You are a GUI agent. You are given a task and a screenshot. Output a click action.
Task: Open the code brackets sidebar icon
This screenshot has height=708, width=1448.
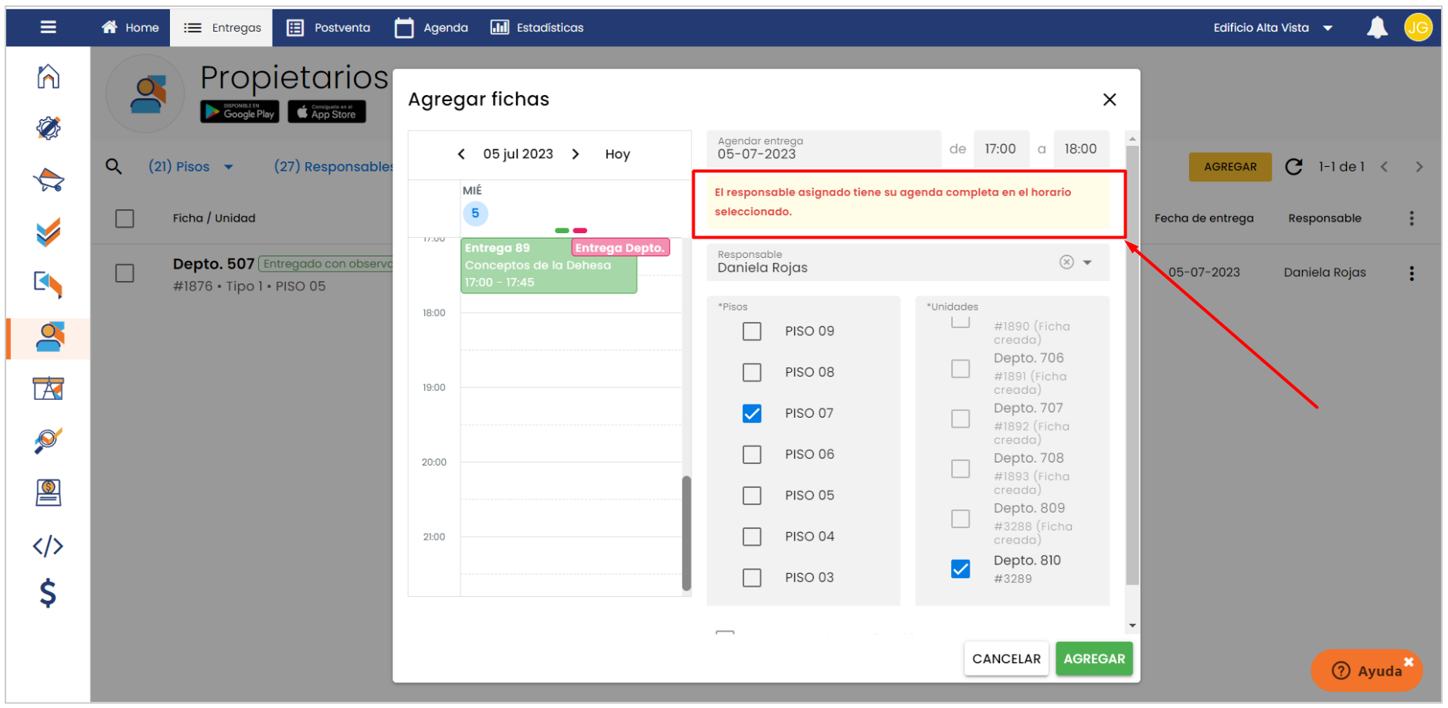(48, 546)
